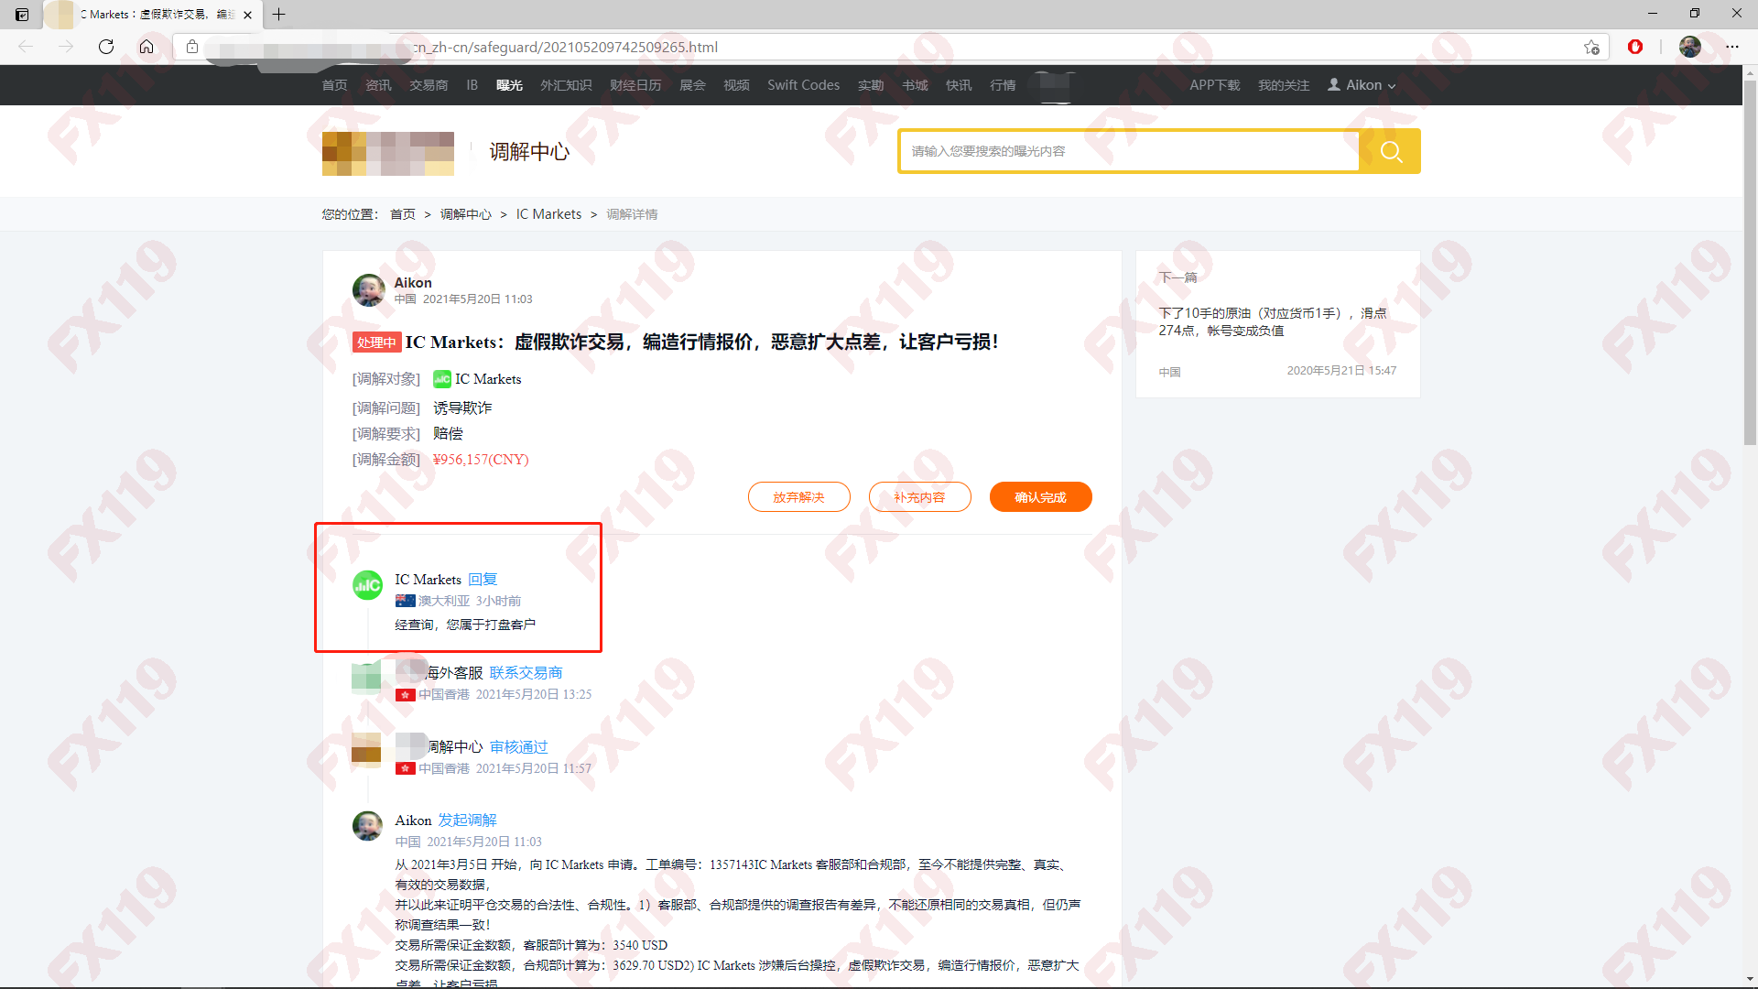Click Hong Kong flag beside 11:57 entry
Viewport: 1758px width, 989px height.
pos(406,769)
